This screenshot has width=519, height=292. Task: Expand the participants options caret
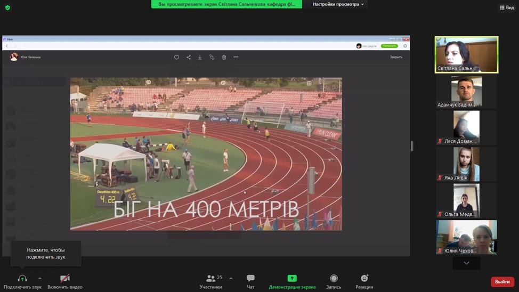[231, 278]
